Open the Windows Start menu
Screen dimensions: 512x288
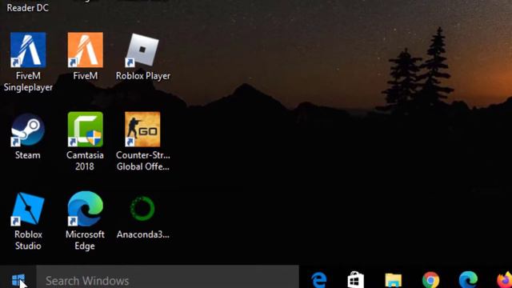(x=18, y=279)
